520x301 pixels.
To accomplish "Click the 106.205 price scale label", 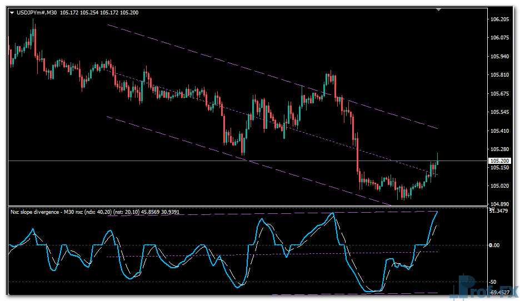I will [x=500, y=19].
